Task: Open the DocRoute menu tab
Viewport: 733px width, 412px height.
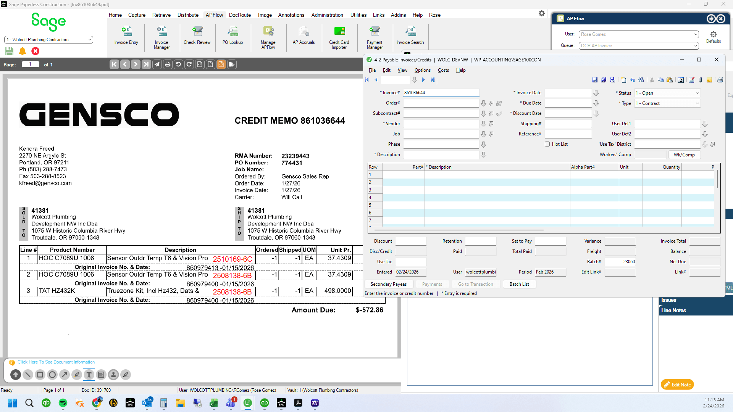Action: 240,15
